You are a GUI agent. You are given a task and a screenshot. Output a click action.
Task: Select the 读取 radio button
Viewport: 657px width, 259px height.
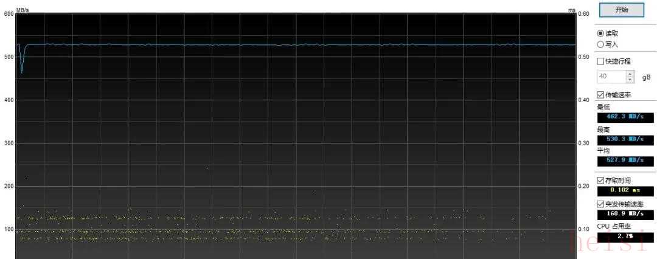[x=601, y=33]
